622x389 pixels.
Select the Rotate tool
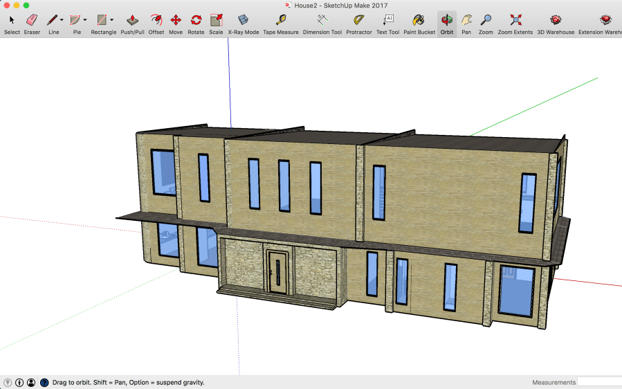[196, 21]
